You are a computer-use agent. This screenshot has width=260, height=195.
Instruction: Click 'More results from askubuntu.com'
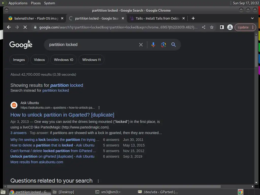pyautogui.click(x=37, y=162)
